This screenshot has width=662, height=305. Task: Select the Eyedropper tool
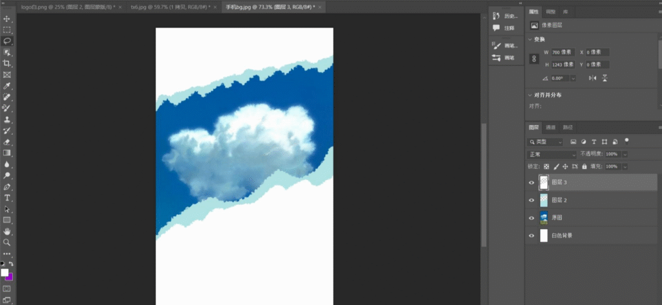pos(6,86)
